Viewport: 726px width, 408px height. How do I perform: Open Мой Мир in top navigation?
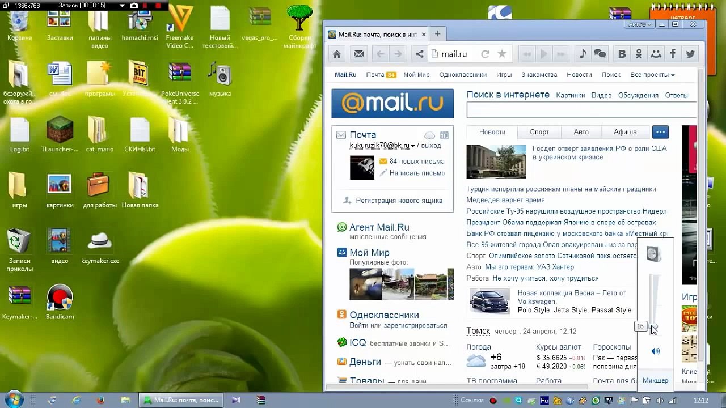pyautogui.click(x=416, y=75)
